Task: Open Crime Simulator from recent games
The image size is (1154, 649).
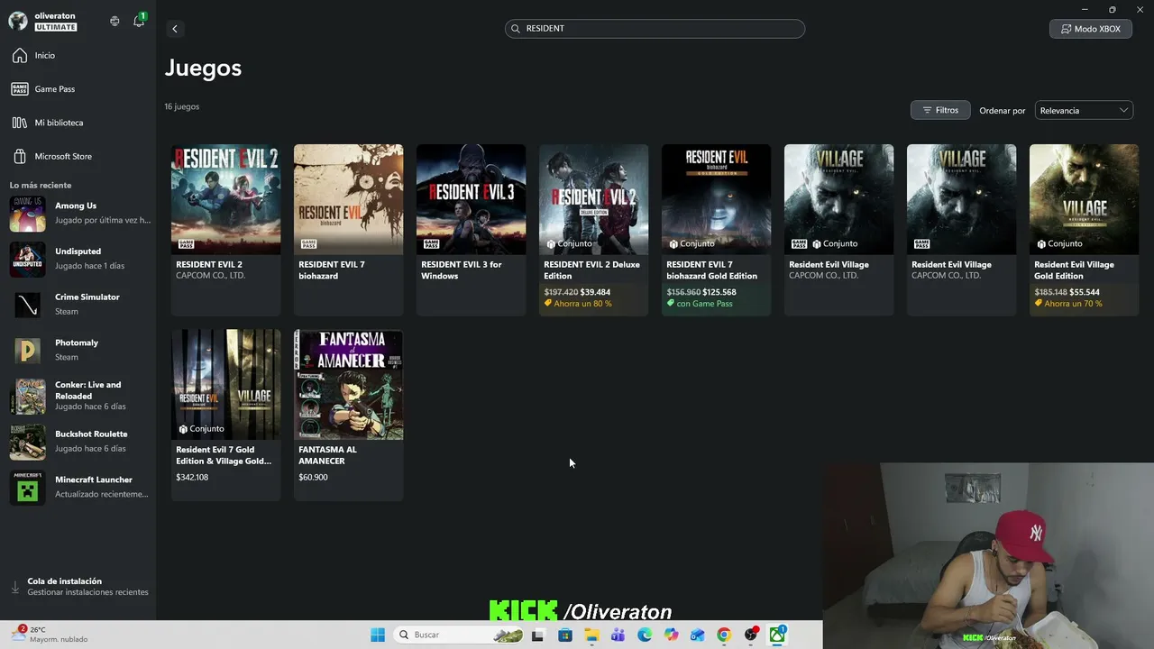Action: click(78, 304)
